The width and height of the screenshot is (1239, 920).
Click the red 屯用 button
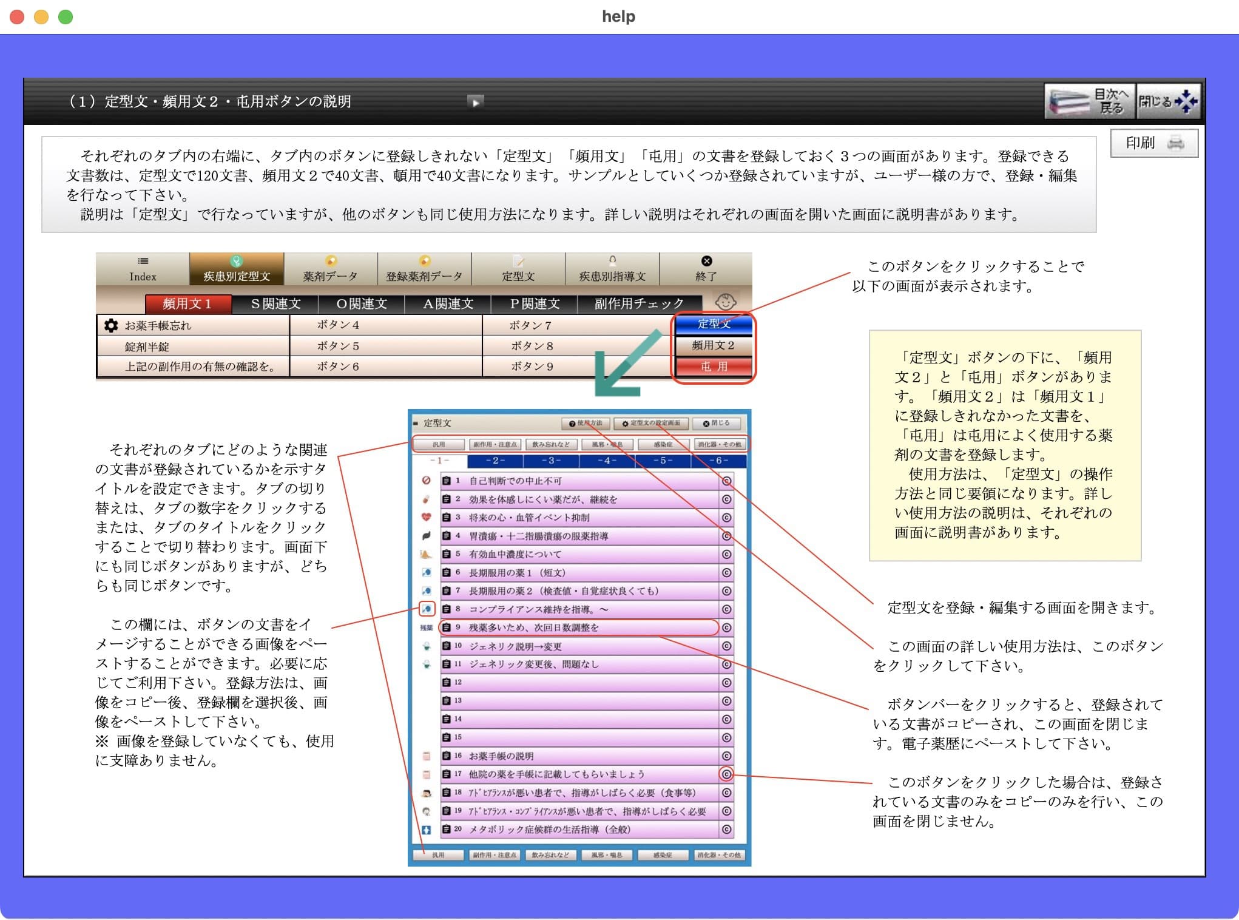[714, 367]
